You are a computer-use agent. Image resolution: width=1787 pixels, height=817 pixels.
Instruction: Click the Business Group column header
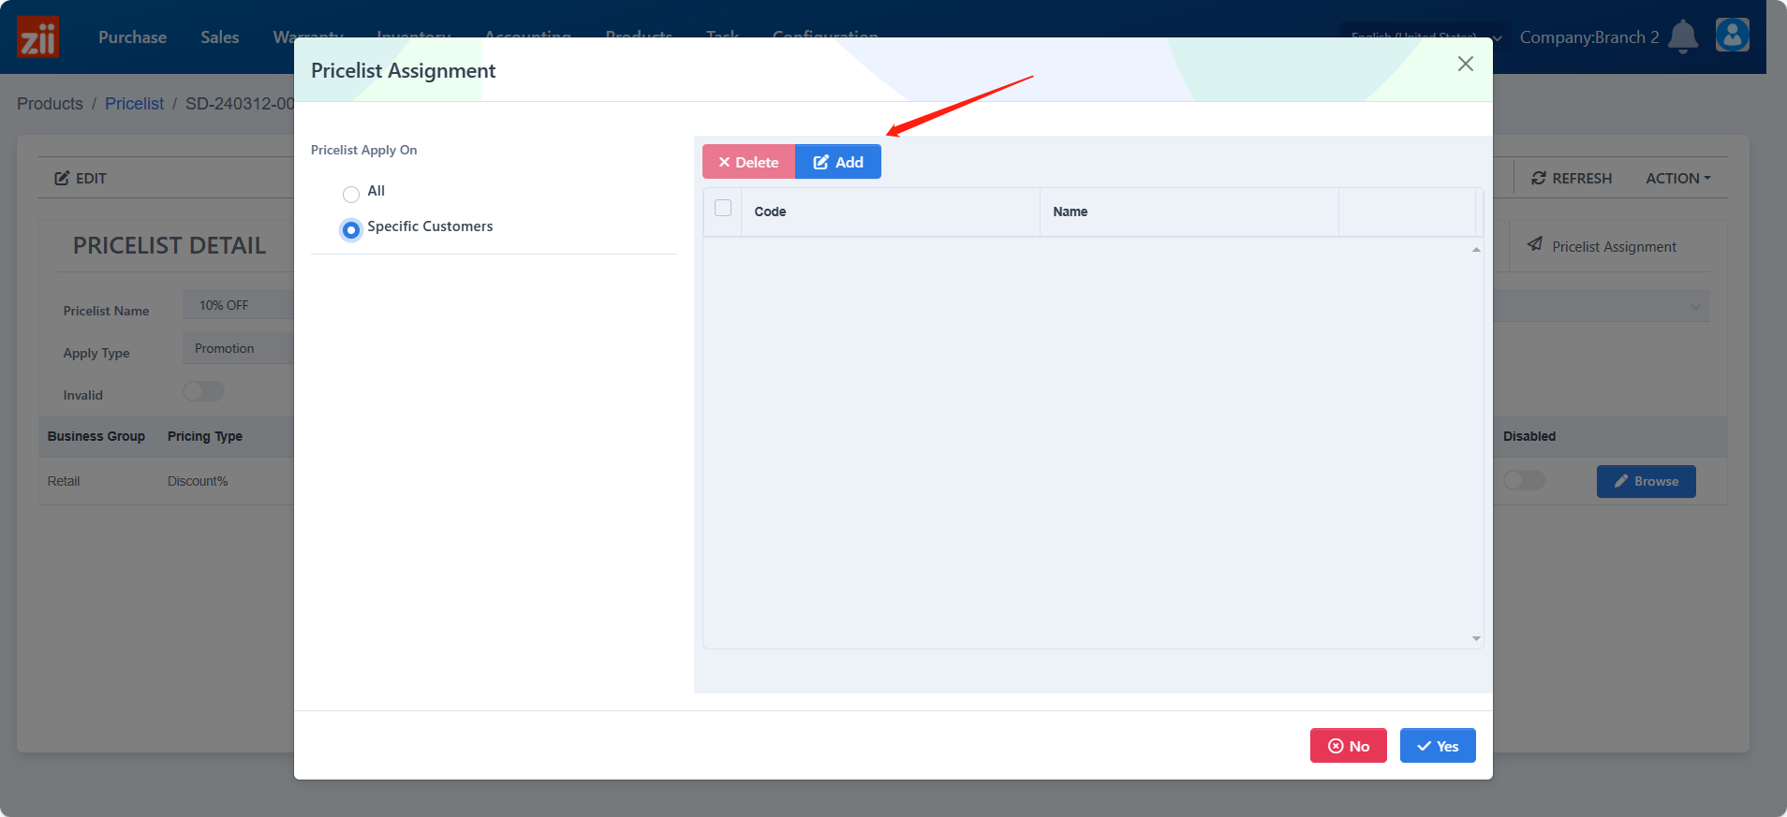[x=96, y=436]
